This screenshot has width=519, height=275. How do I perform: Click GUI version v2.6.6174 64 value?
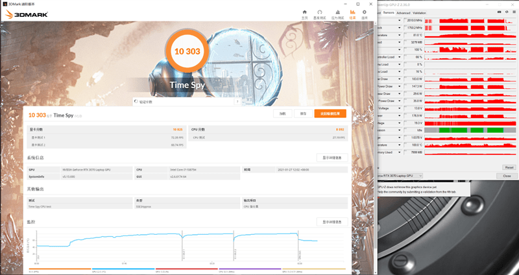coord(178,176)
